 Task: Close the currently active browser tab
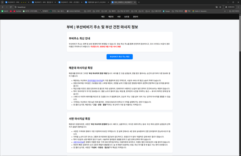click(x=135, y=2)
